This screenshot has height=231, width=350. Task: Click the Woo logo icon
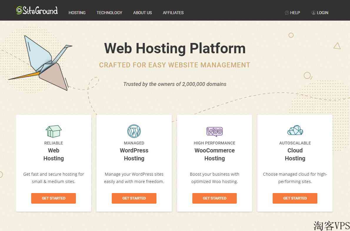click(x=214, y=132)
